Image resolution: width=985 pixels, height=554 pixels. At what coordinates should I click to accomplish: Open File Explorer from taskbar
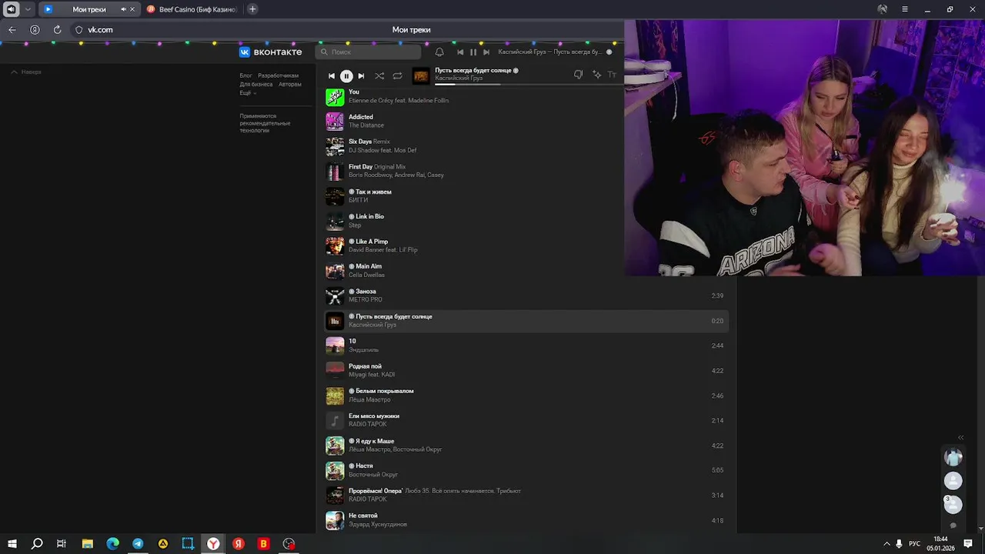coord(88,543)
